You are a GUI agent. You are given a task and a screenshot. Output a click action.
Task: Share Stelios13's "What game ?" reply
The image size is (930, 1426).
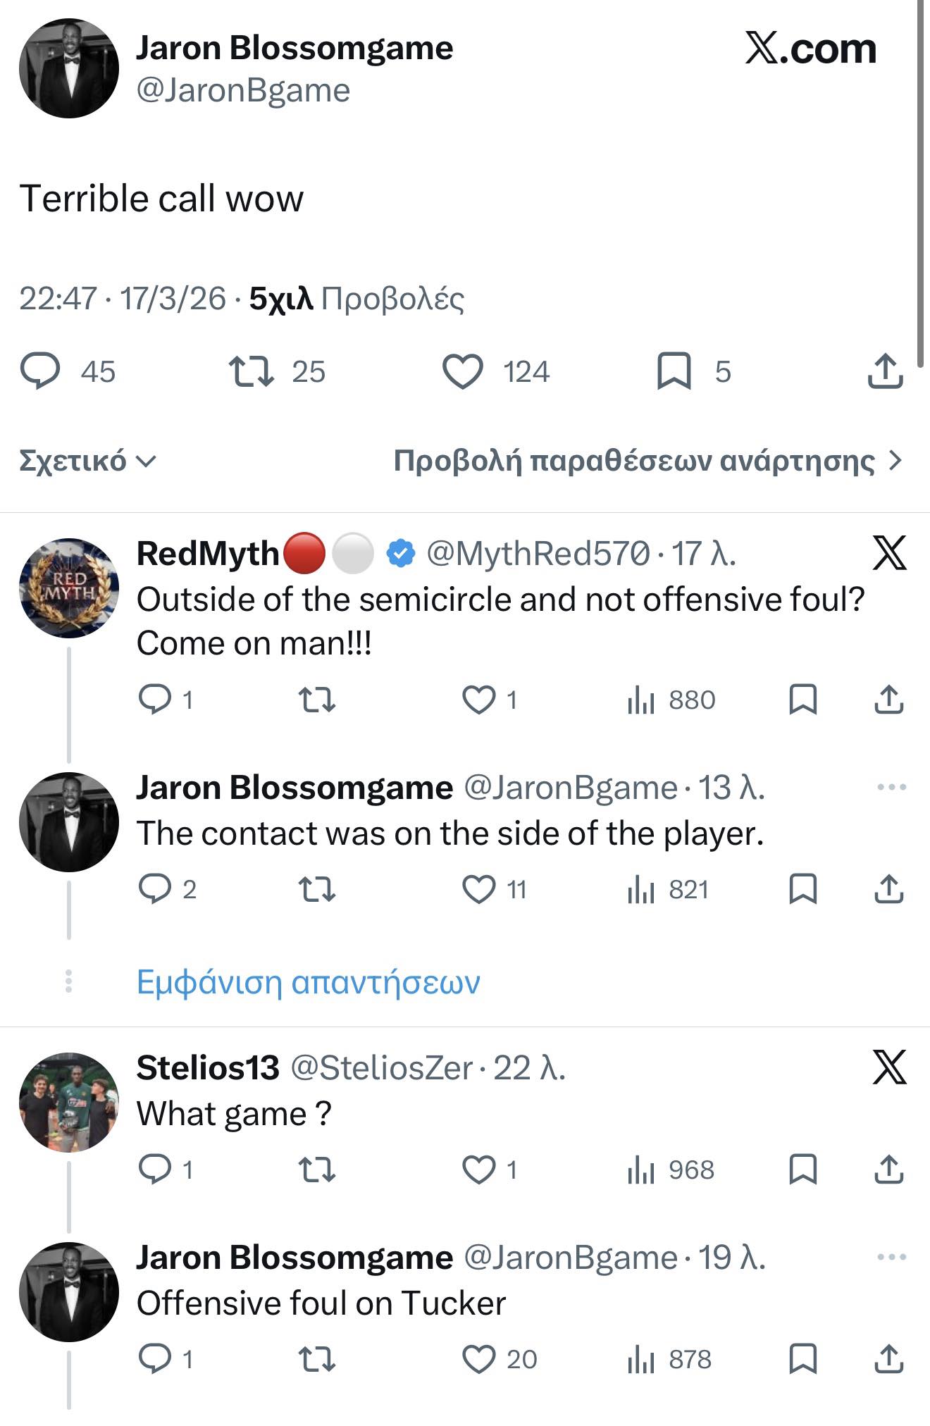point(888,1170)
